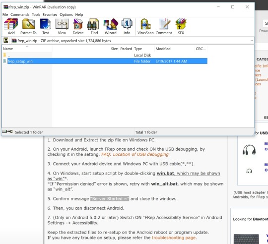The width and height of the screenshot is (268, 244).
Task: Run VirusScan on the archive
Action: tap(145, 26)
